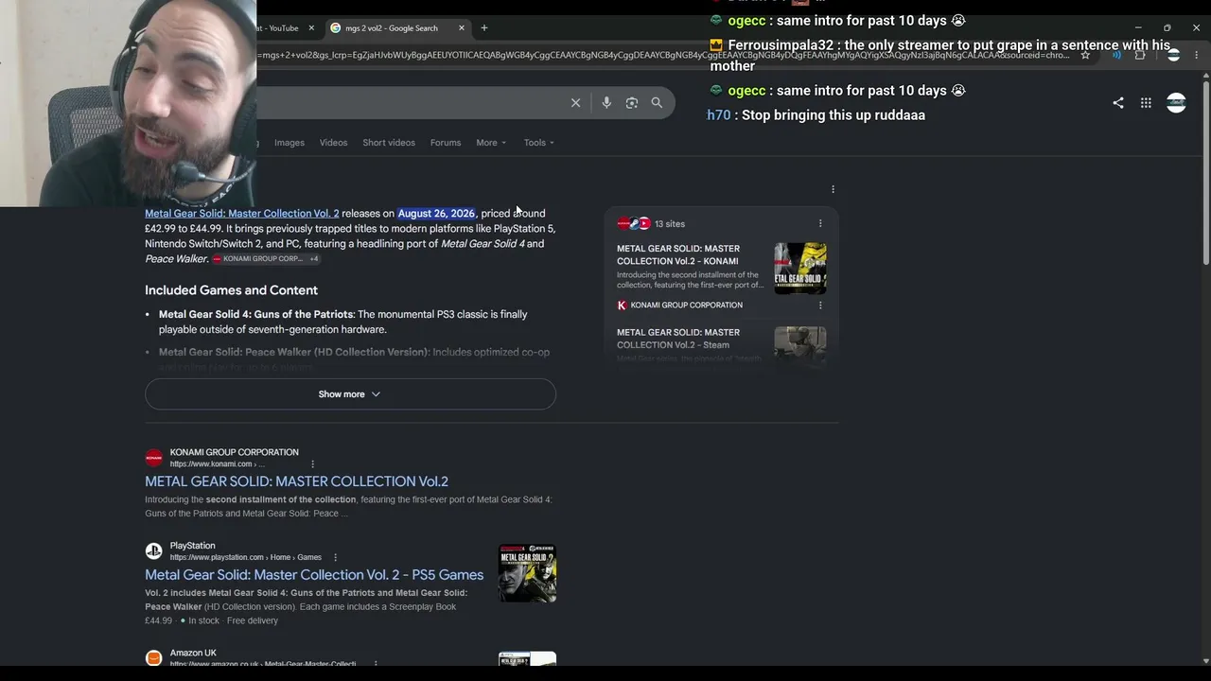Open a new browser tab
This screenshot has width=1211, height=681.
click(x=484, y=28)
